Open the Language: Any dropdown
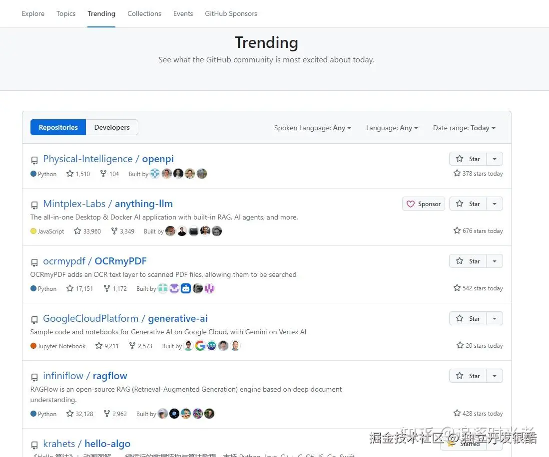The height and width of the screenshot is (457, 549). pyautogui.click(x=392, y=128)
